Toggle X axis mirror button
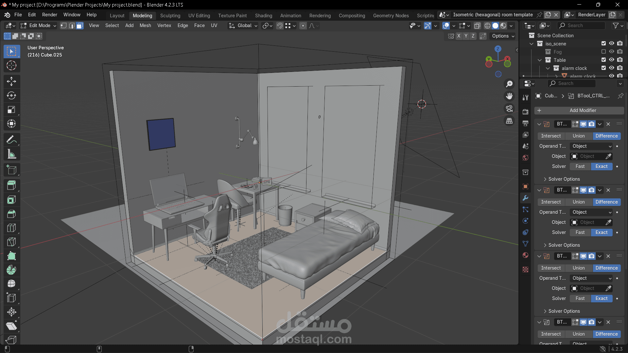This screenshot has height=353, width=628. click(x=459, y=36)
